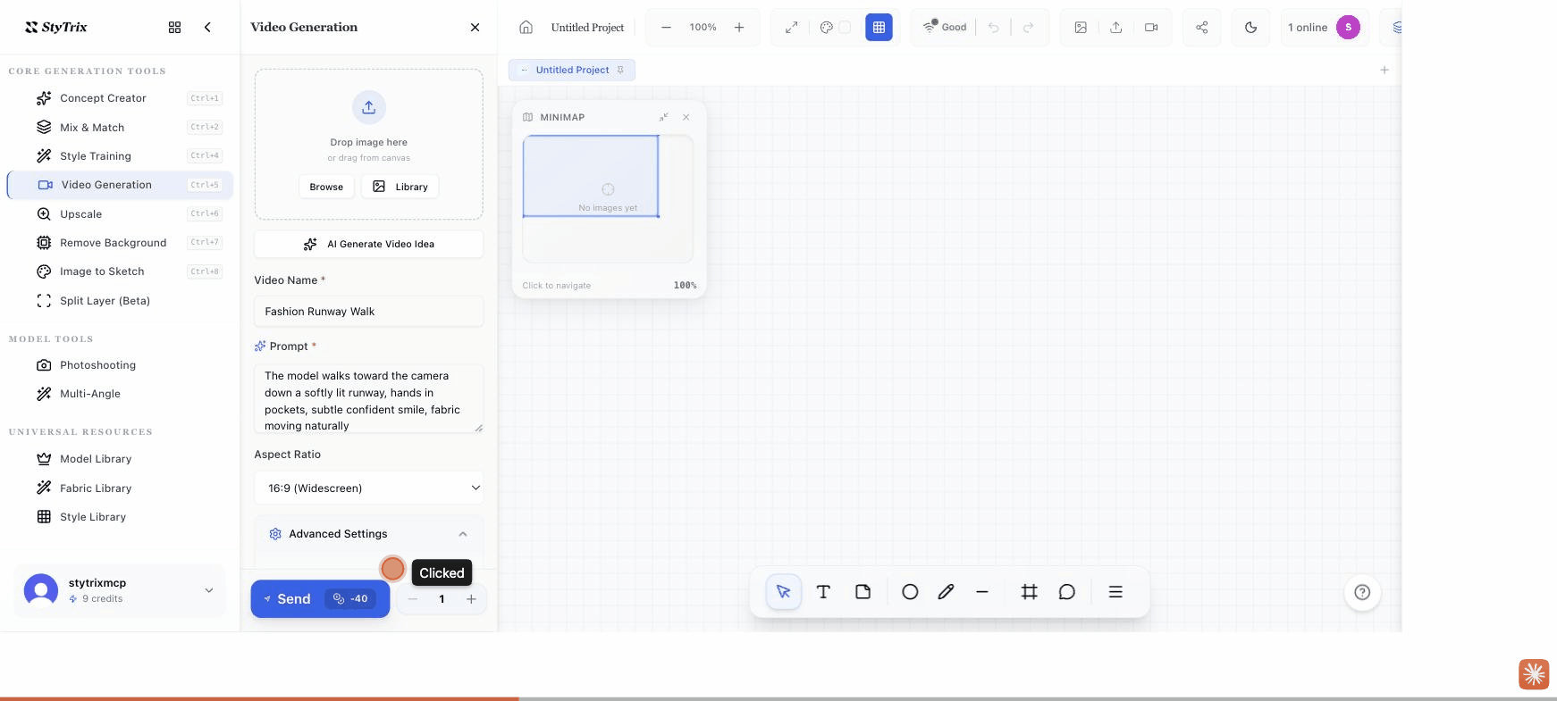Open Concept Creator tool
Image resolution: width=1557 pixels, height=701 pixels.
coord(120,98)
